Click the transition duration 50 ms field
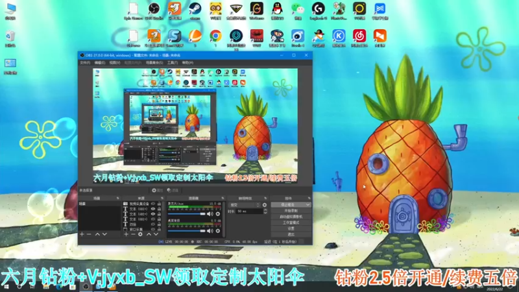 tap(248, 212)
